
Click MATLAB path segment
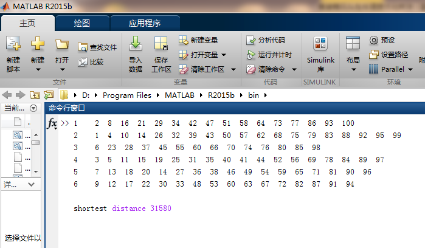coord(179,95)
